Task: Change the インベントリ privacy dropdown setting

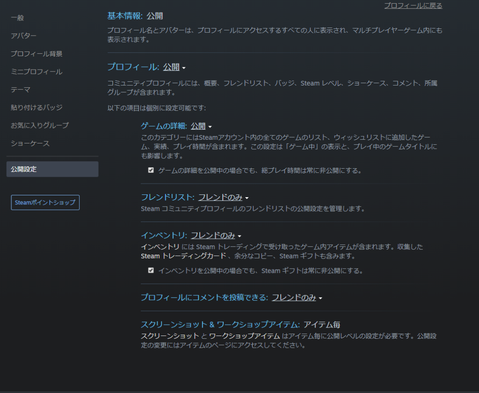Action: (216, 236)
